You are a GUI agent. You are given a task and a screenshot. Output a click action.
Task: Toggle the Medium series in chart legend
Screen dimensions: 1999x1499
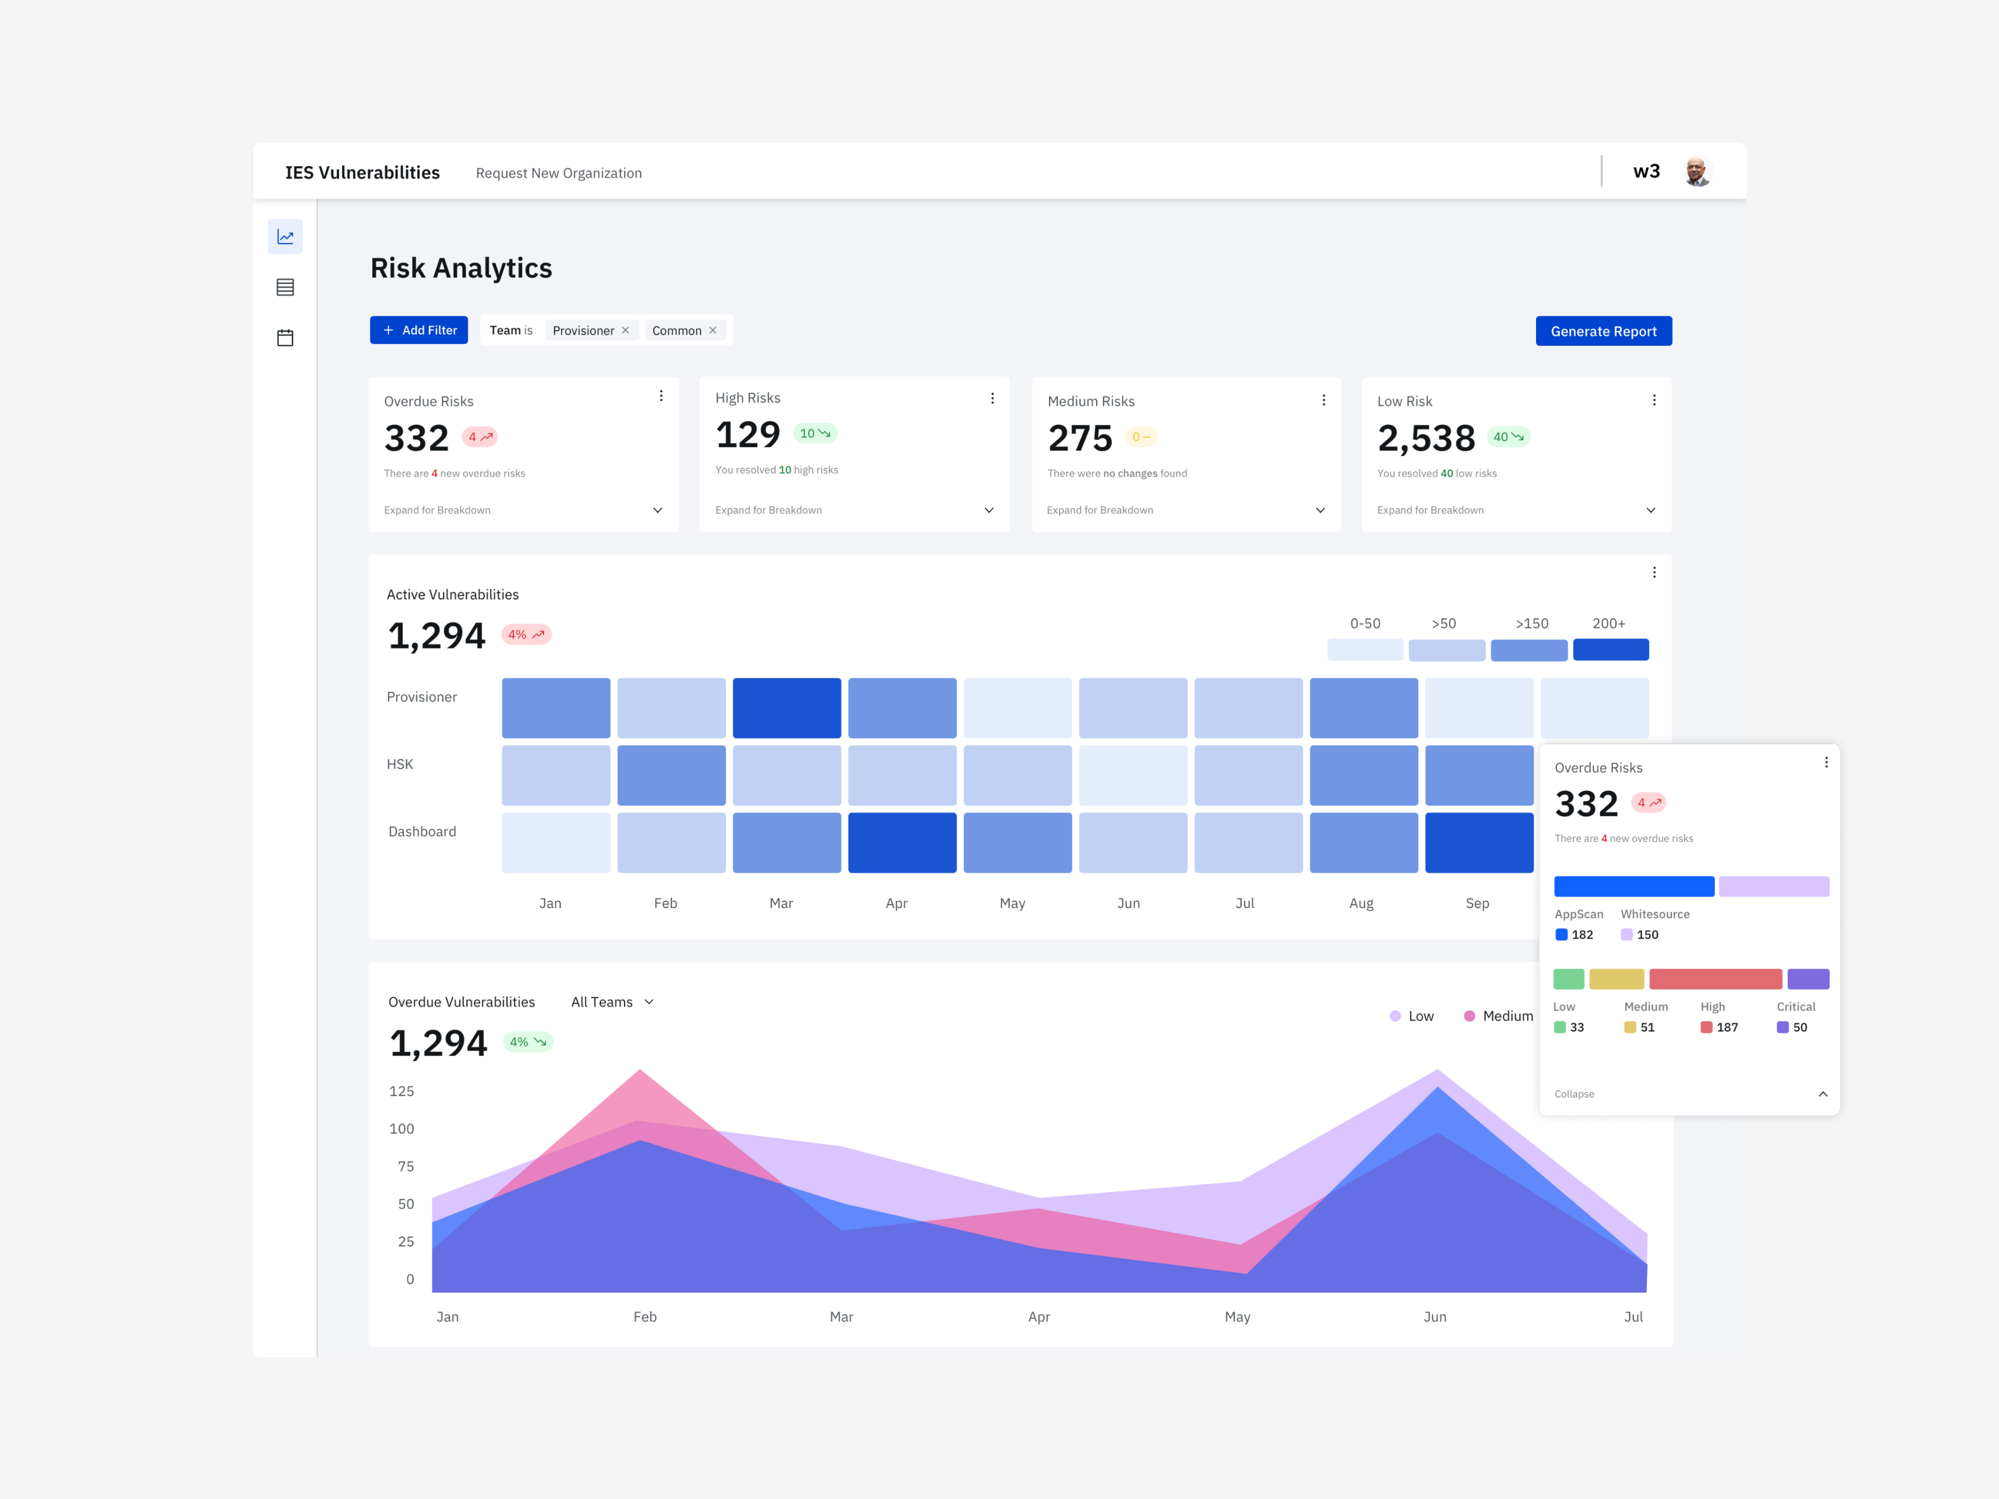click(1497, 1016)
